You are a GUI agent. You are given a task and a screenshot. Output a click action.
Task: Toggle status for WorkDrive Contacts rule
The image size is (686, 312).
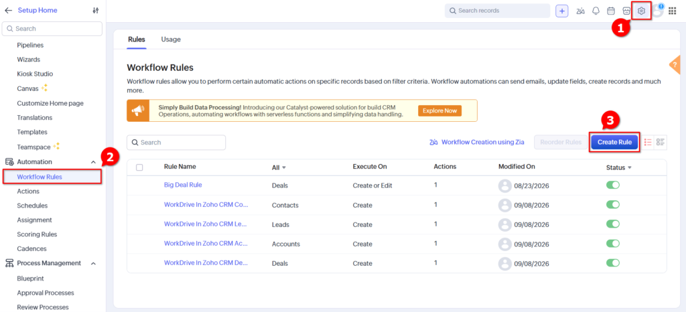pyautogui.click(x=613, y=204)
